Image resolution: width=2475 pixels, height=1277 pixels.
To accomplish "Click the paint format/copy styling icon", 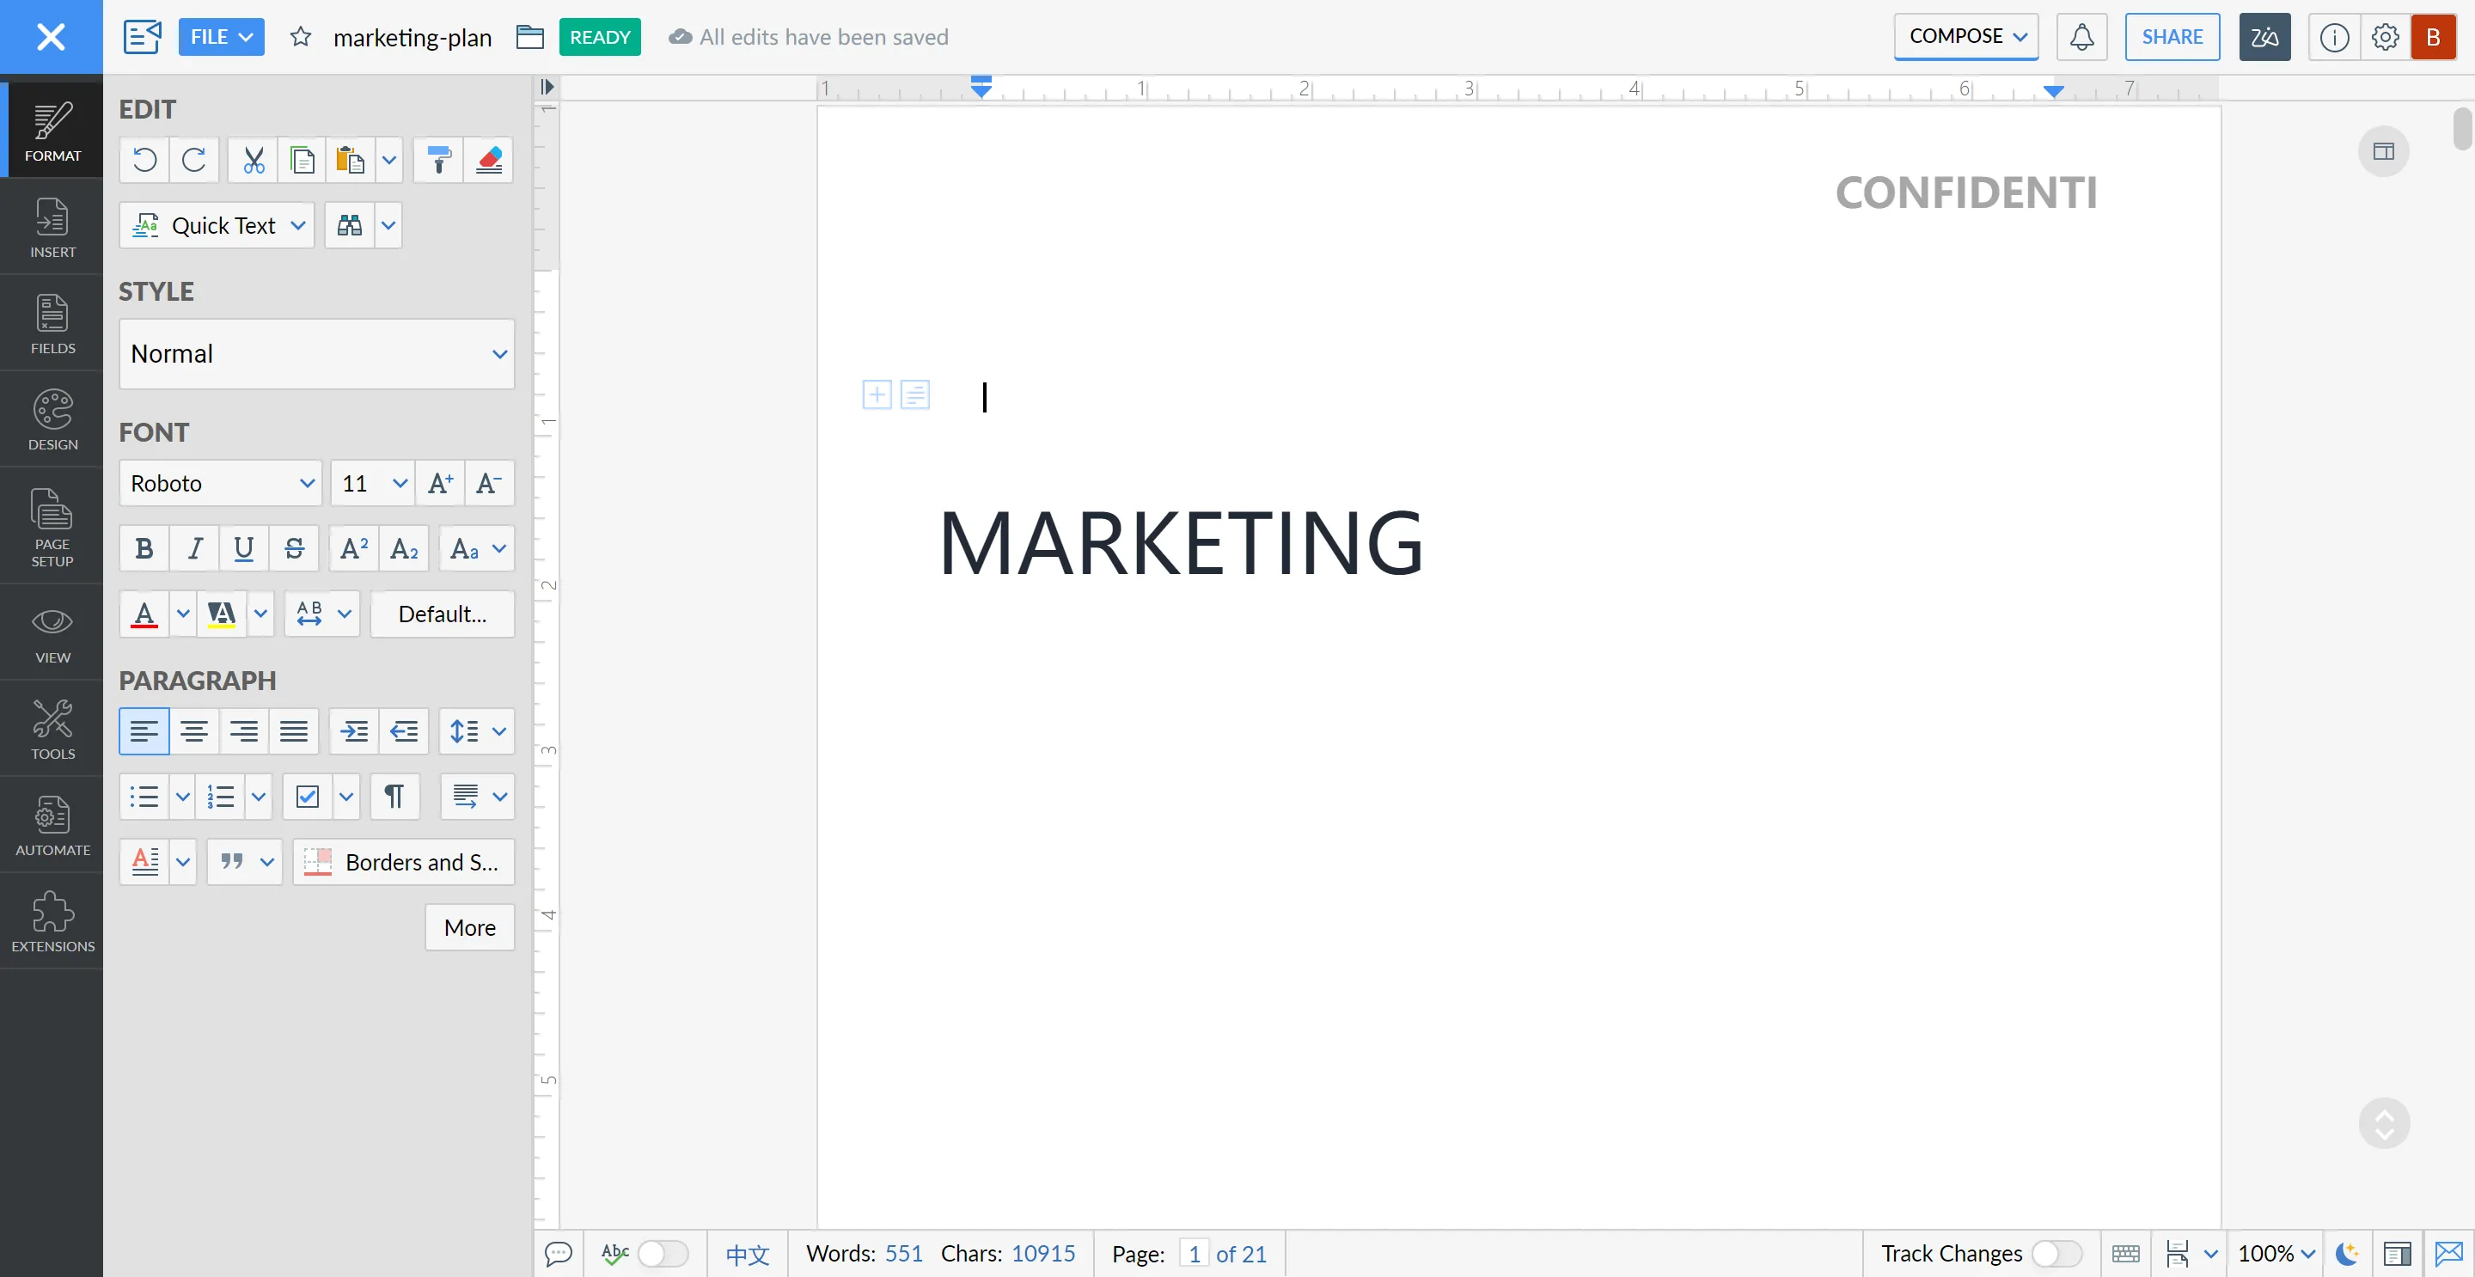I will [438, 158].
